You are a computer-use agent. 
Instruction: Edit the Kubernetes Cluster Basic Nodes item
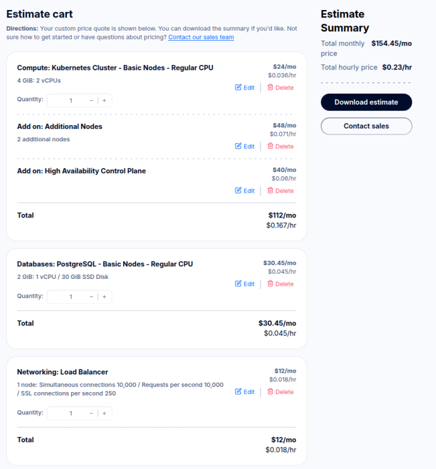point(245,88)
